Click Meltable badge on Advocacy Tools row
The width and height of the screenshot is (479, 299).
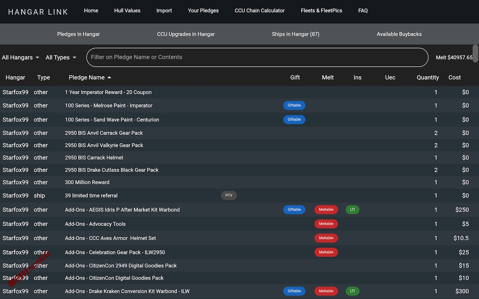pos(326,224)
